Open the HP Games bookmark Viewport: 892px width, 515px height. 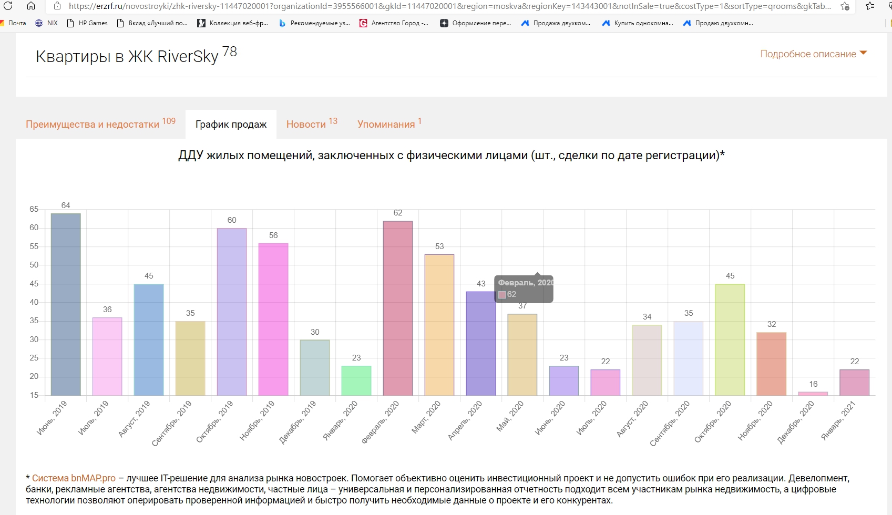[x=87, y=23]
